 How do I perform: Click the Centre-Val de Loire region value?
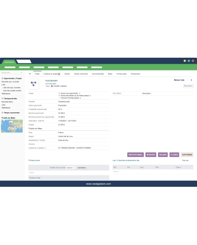tap(65, 136)
